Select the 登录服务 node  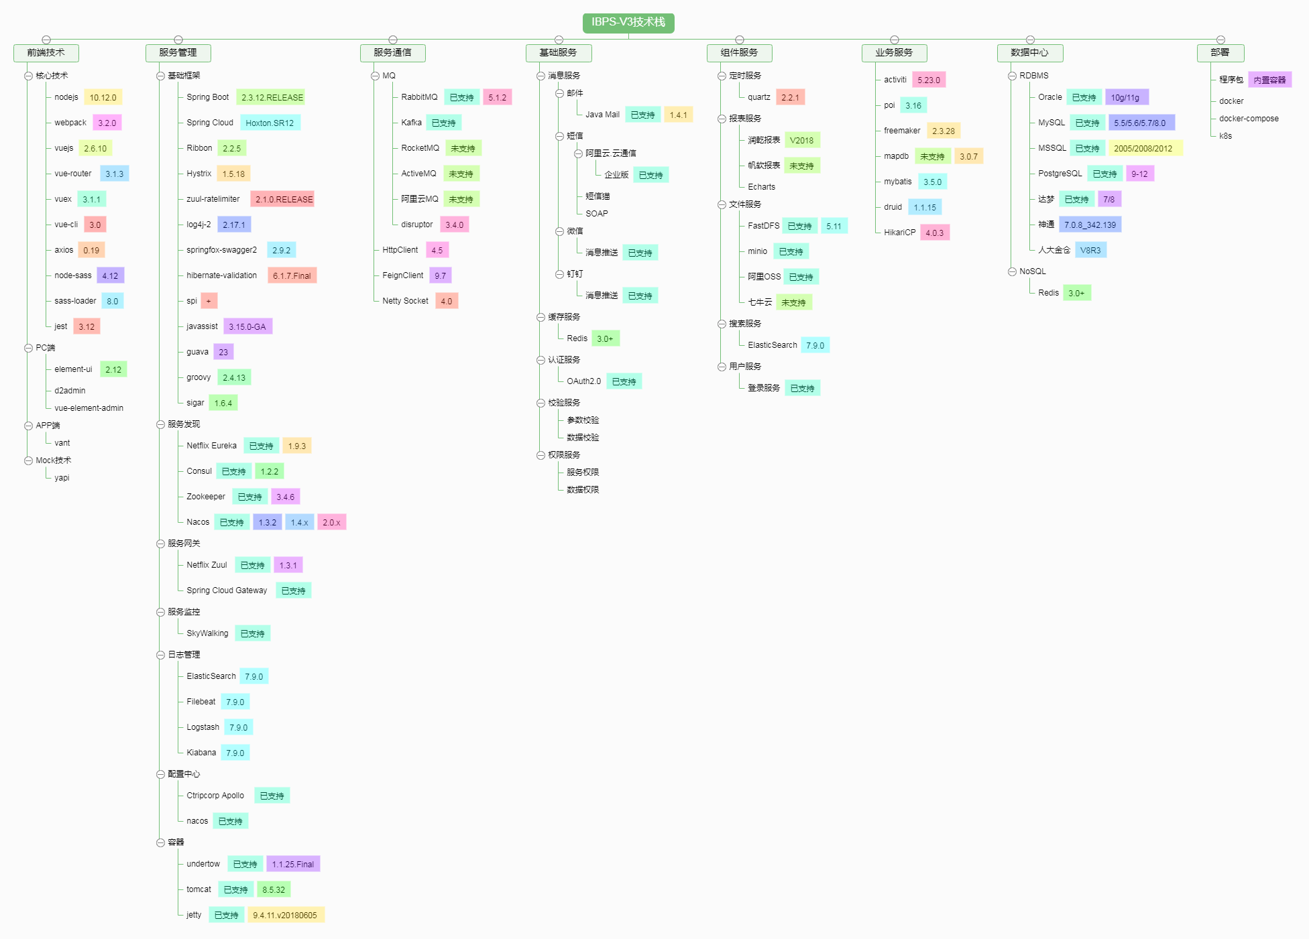coord(764,388)
